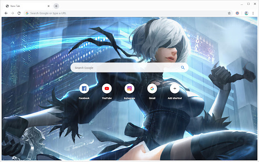This screenshot has width=259, height=162.
Task: Open the Chrome three-dot menu
Action: click(253, 13)
